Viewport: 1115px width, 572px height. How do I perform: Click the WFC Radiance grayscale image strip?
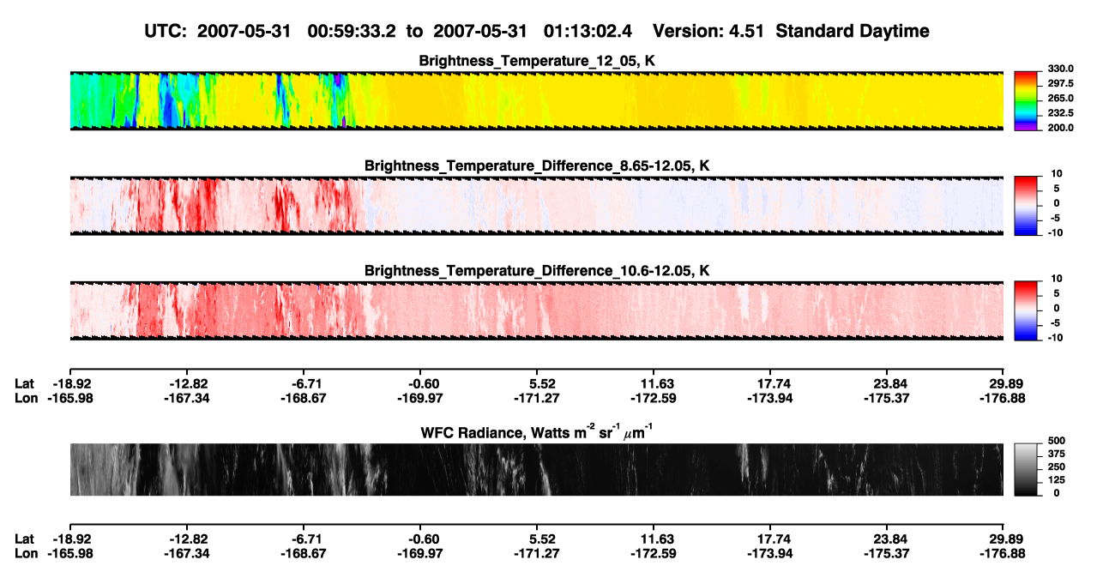tap(537, 469)
